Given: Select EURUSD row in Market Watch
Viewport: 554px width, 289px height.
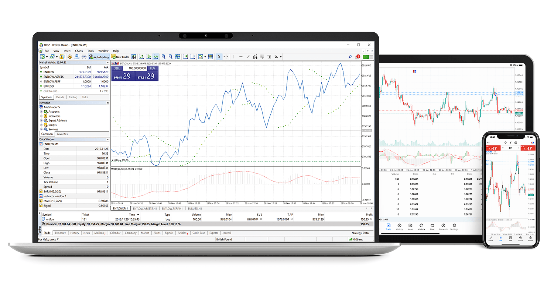Looking at the screenshot, I should [74, 86].
